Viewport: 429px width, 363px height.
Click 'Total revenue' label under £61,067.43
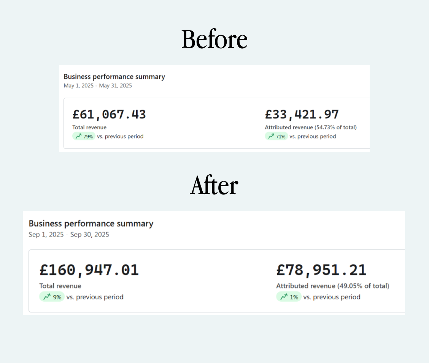(89, 127)
